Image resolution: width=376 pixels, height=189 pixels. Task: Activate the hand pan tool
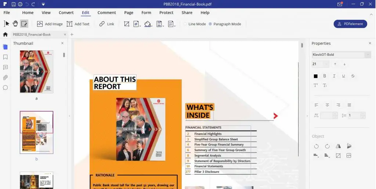pyautogui.click(x=15, y=23)
